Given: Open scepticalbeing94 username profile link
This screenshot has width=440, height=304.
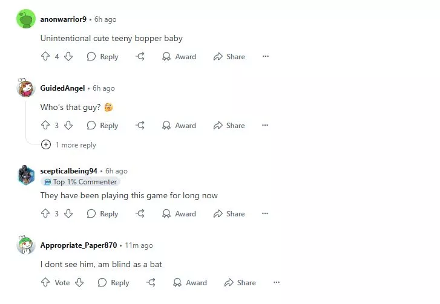Looking at the screenshot, I should 68,171.
